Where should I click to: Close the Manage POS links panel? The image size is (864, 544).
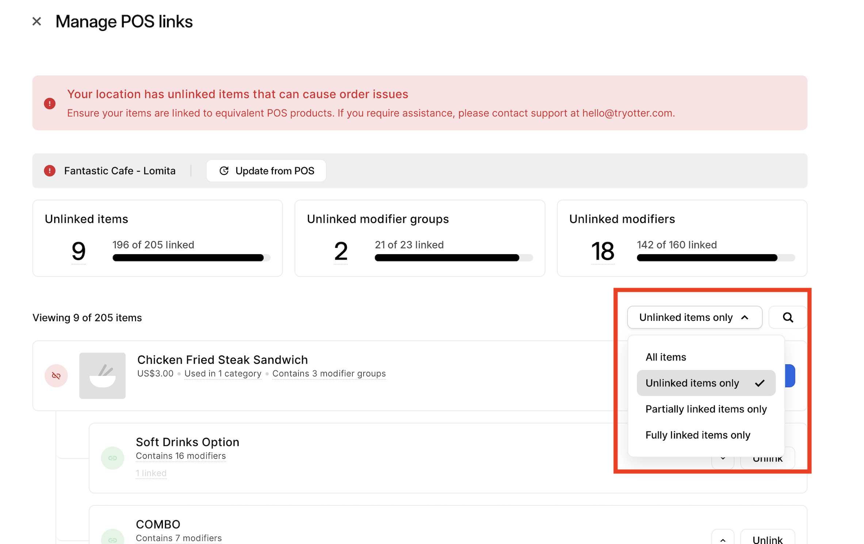(37, 22)
